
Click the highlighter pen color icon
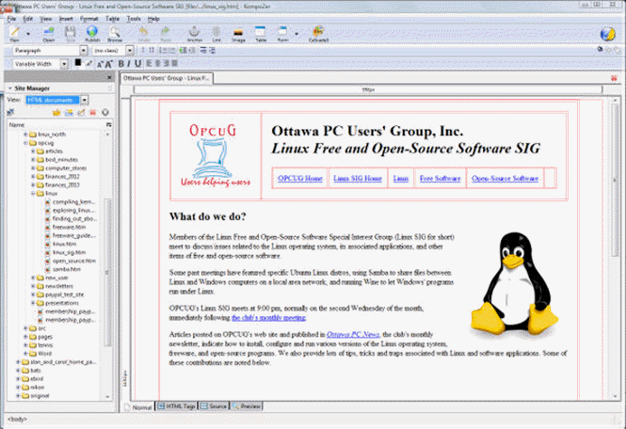(89, 63)
